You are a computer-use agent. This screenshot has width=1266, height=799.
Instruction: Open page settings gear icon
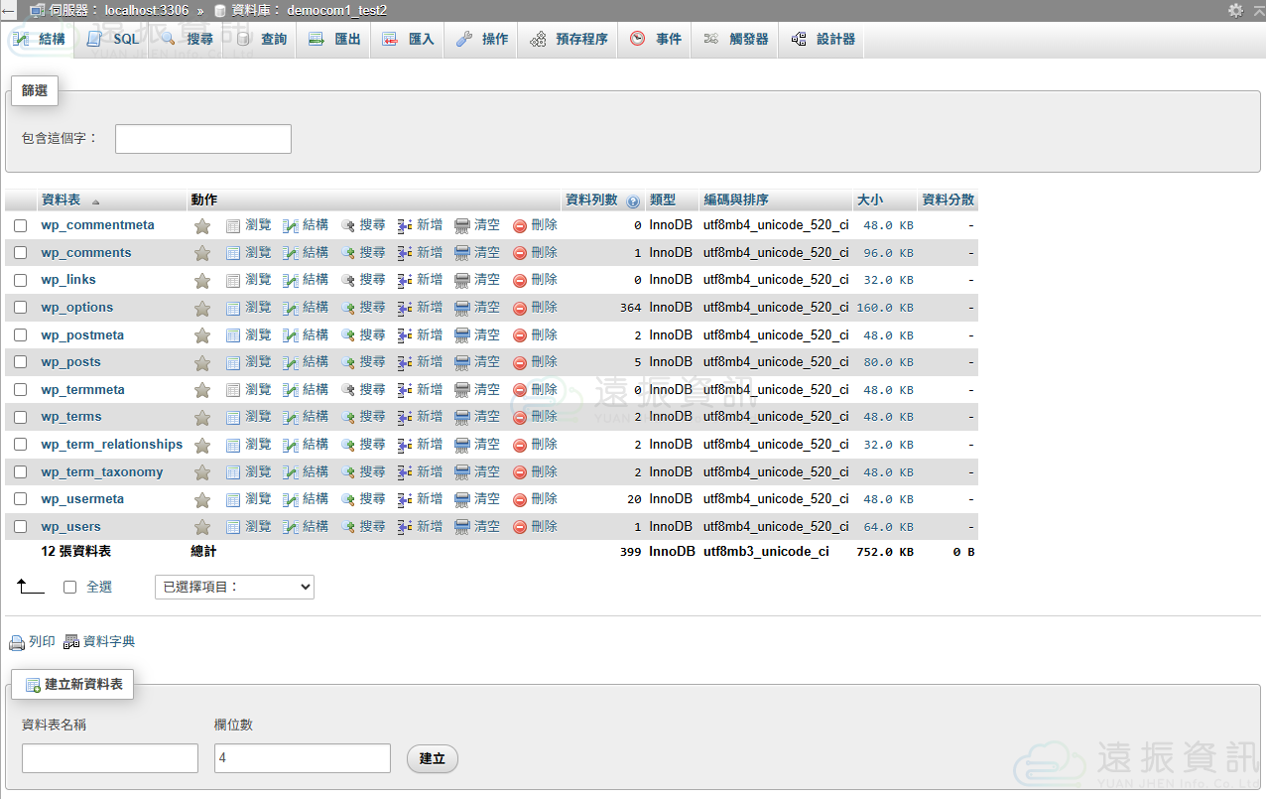(x=1235, y=10)
